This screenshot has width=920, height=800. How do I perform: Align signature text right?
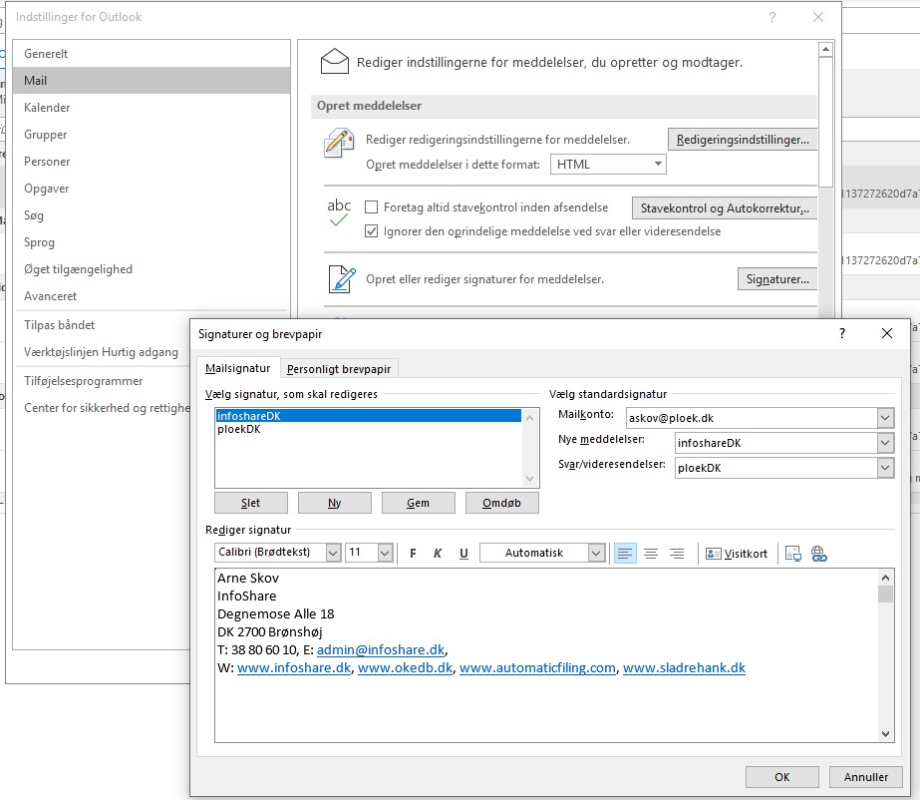[x=677, y=554]
